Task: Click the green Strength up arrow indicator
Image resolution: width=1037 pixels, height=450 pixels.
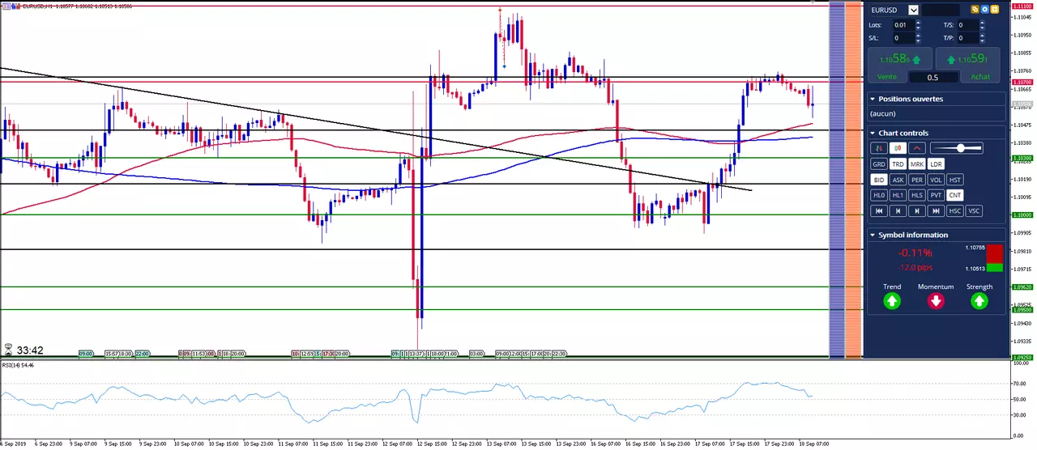Action: (979, 301)
